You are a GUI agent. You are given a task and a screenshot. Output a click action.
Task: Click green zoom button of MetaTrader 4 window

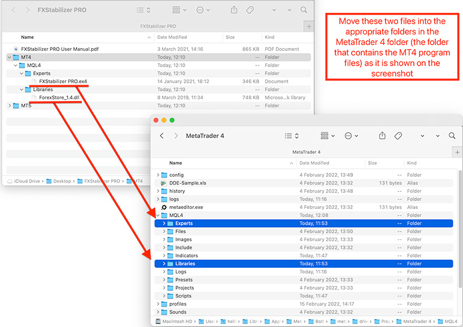tap(172, 120)
